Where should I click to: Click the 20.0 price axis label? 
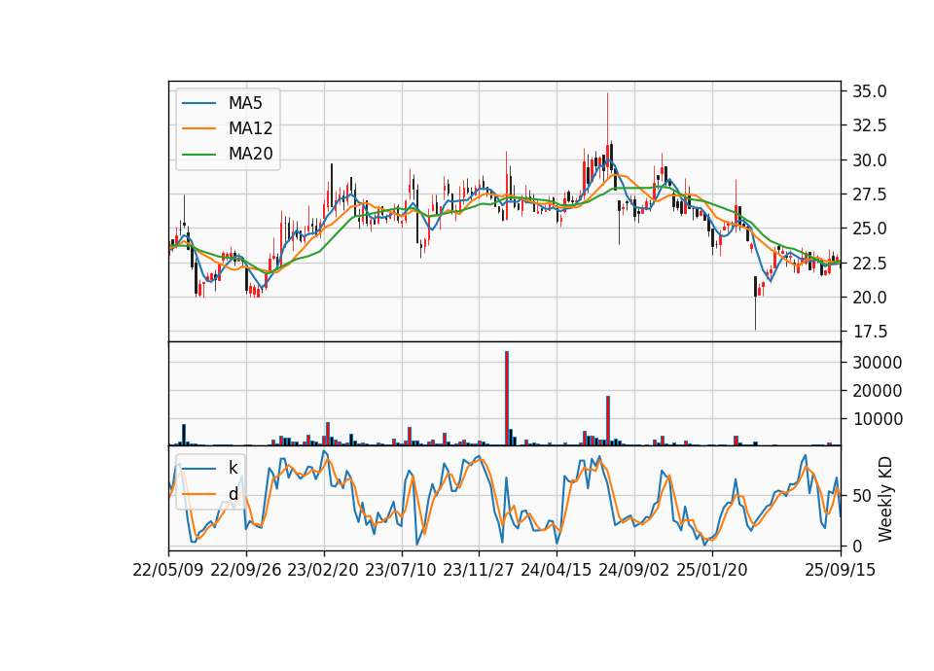[870, 298]
